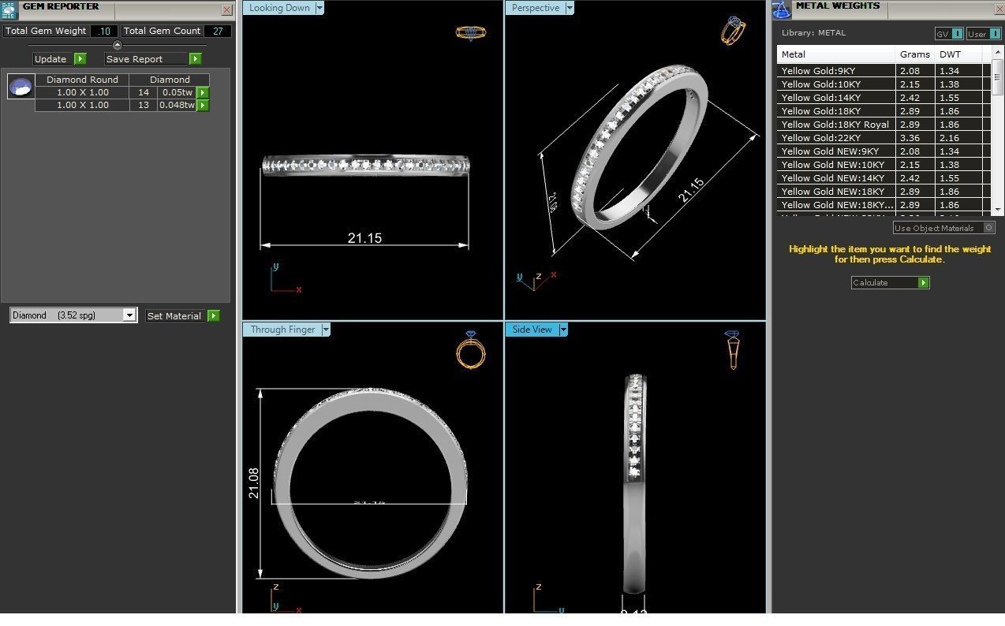Select the Yellow Gold NEW:18KY row
Viewport: 1005px width, 626px height.
884,192
